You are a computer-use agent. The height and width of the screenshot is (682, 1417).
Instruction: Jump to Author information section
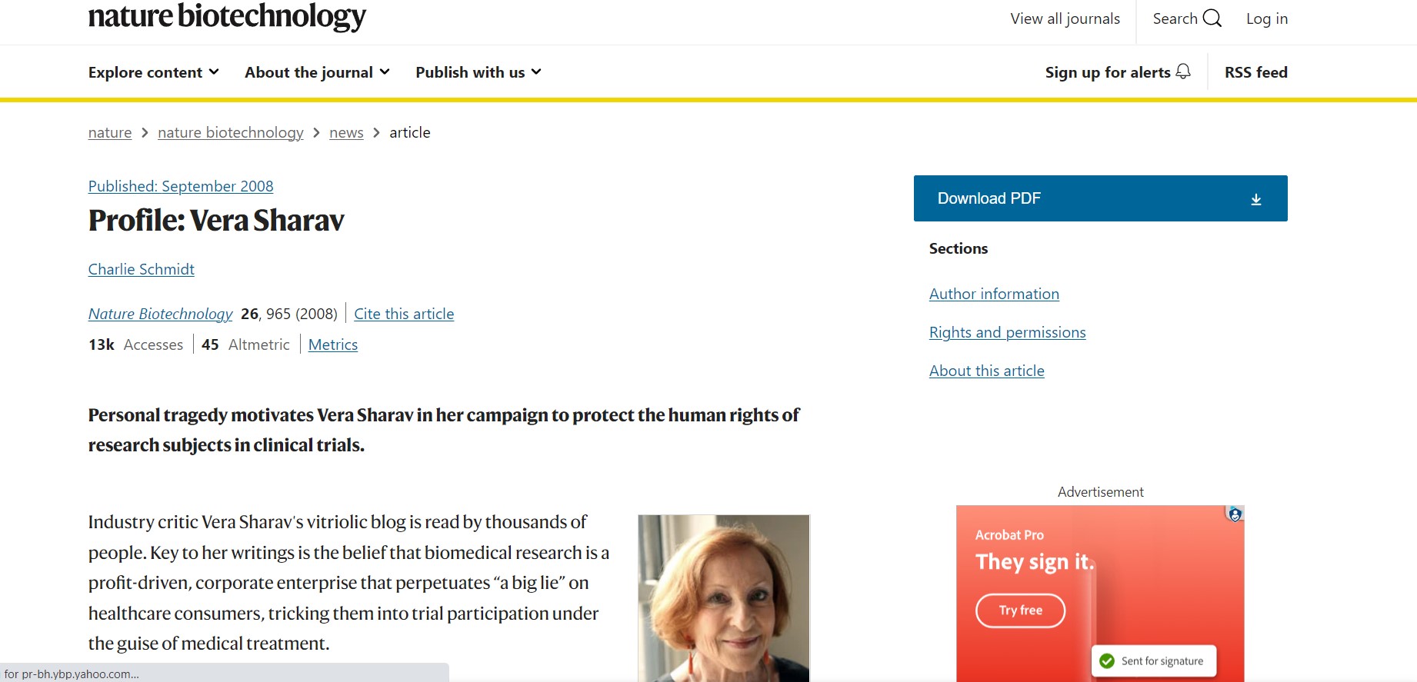coord(994,294)
